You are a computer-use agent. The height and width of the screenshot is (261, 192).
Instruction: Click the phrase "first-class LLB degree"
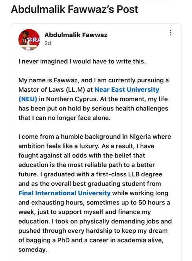[x=129, y=174]
